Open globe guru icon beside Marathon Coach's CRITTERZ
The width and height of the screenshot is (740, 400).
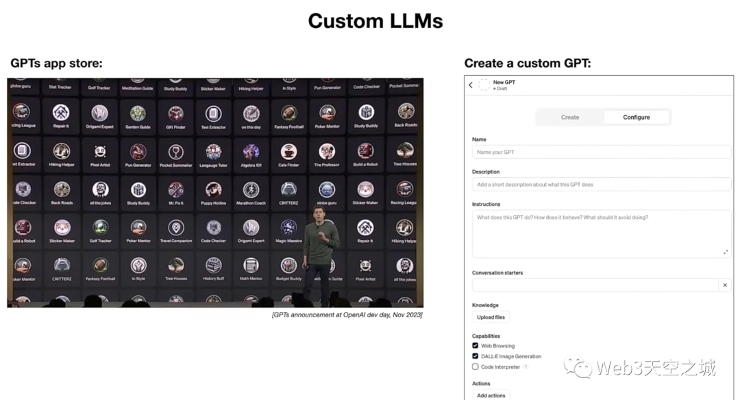coord(327,190)
